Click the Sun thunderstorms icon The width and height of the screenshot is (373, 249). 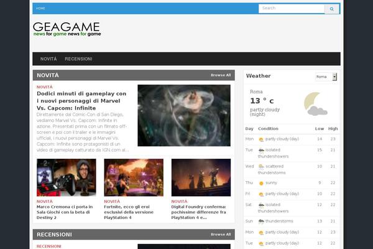pos(261,222)
